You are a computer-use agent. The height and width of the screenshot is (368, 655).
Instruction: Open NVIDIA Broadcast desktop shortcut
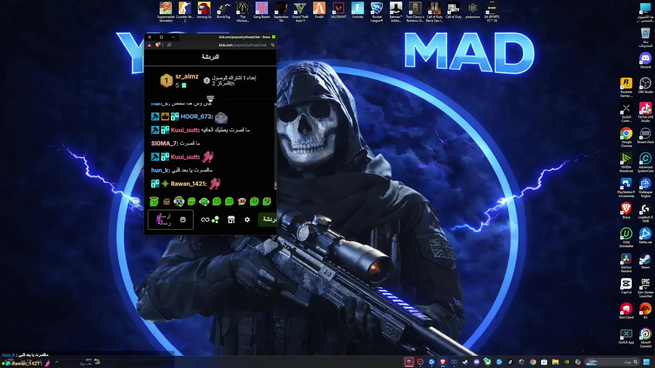(626, 163)
